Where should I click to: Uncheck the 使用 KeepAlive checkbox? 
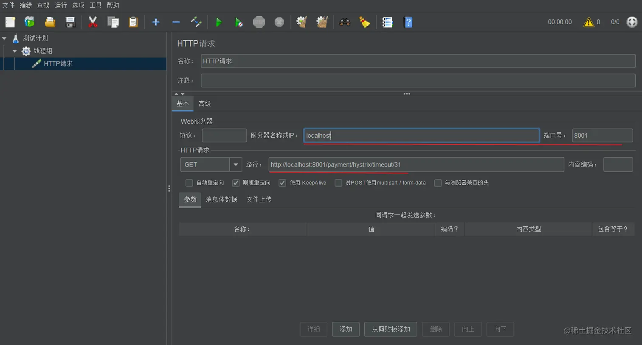coord(282,183)
